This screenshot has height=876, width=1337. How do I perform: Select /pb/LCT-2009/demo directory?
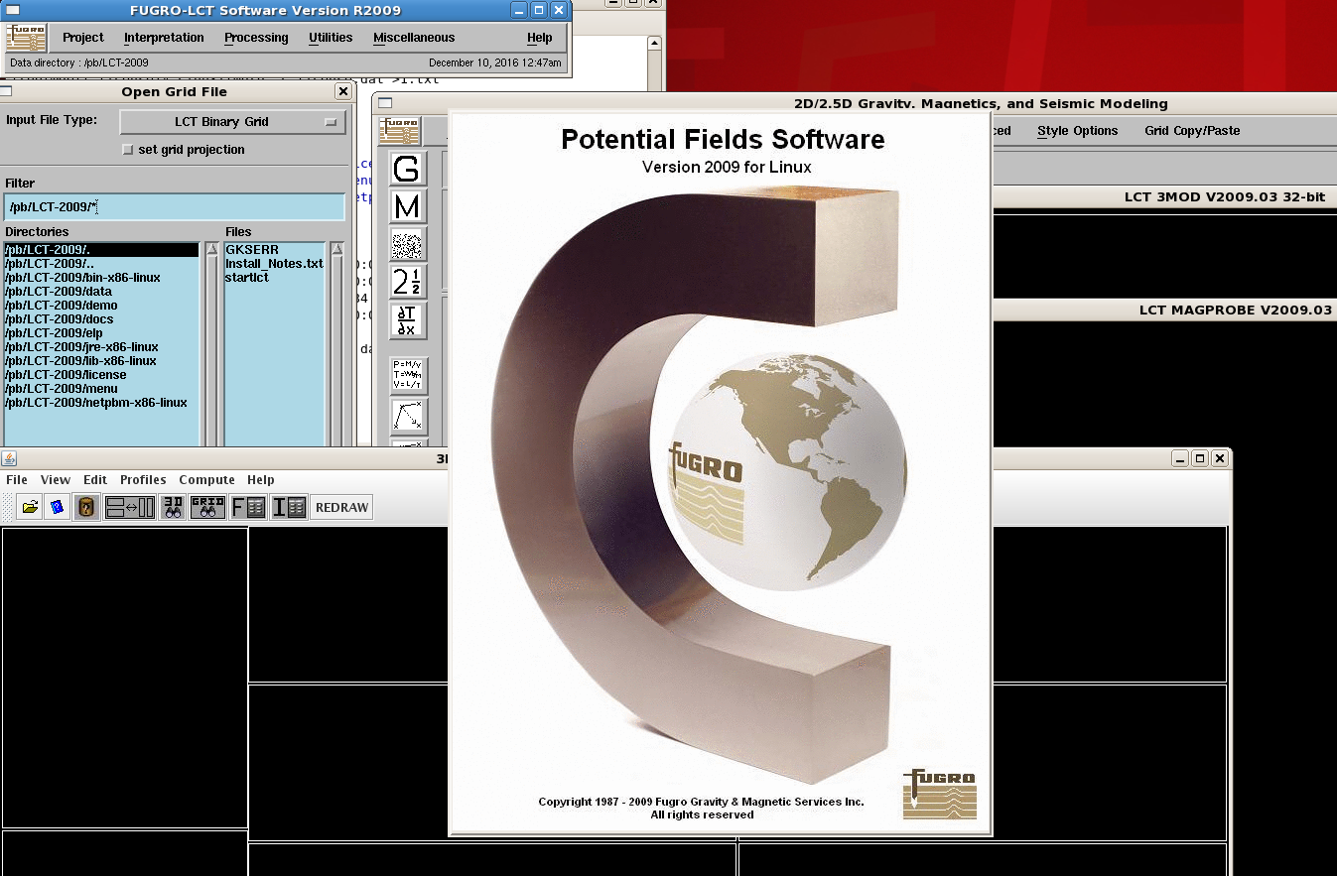click(x=101, y=306)
